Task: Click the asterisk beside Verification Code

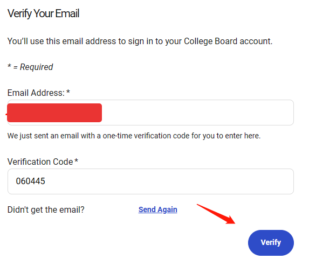Action: pos(76,160)
